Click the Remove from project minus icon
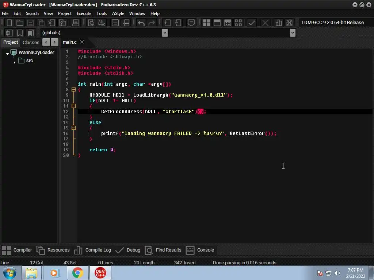This screenshot has width=374, height=280. tap(178, 23)
